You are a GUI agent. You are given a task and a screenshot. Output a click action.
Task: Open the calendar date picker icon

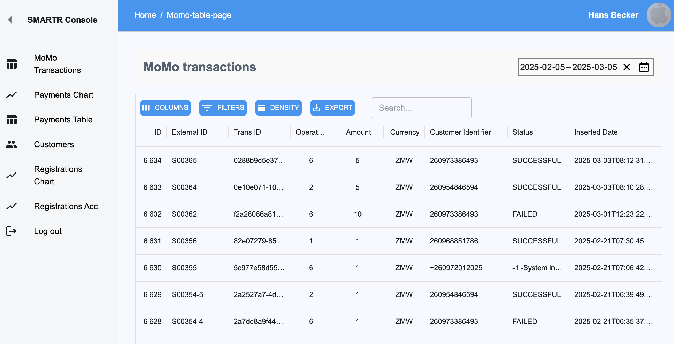(x=644, y=67)
